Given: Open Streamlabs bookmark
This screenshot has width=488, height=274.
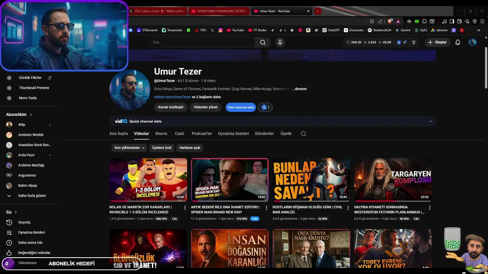Looking at the screenshot, I should point(172,30).
